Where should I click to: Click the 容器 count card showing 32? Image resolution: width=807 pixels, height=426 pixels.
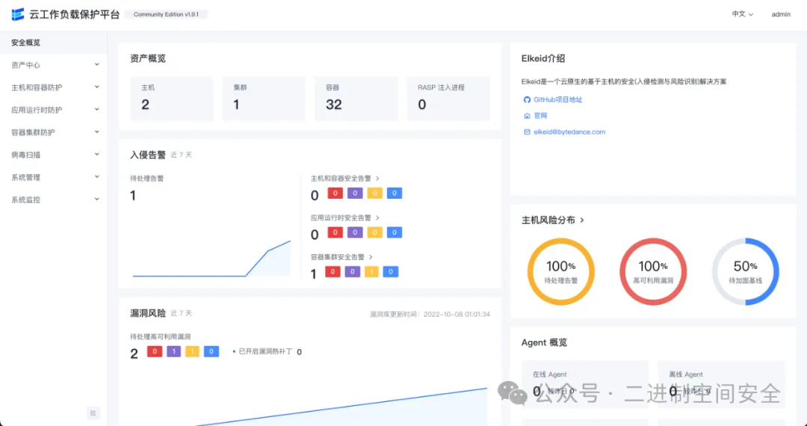[x=356, y=99]
